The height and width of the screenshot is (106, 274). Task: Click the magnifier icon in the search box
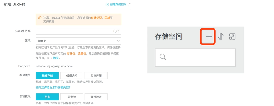[x=163, y=57]
